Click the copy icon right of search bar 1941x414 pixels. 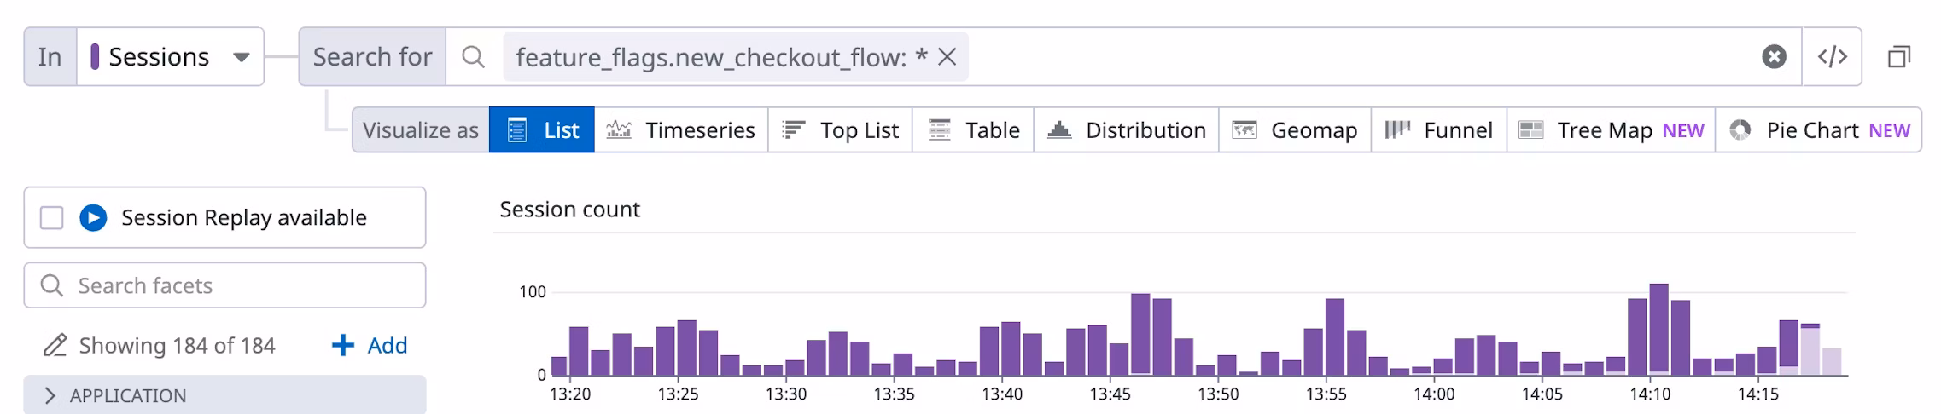1898,57
